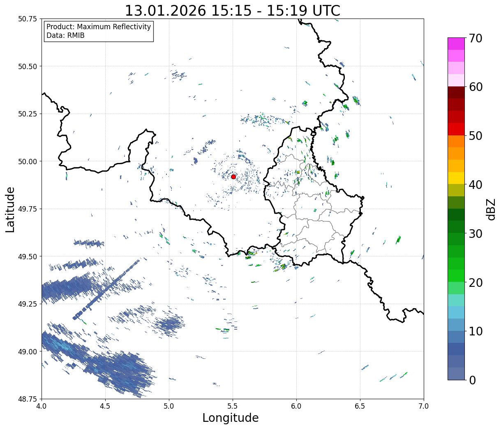Click the latitude tick label 49.25

click(x=28, y=304)
